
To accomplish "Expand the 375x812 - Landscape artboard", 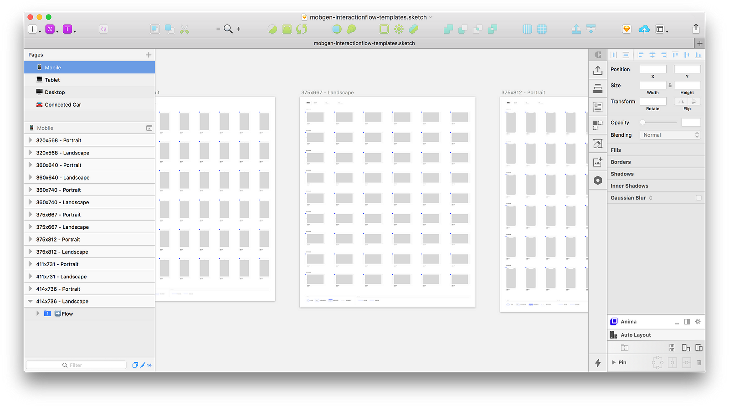I will (x=31, y=252).
